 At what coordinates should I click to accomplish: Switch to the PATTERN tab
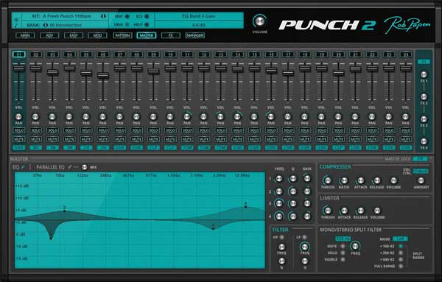[x=122, y=35]
